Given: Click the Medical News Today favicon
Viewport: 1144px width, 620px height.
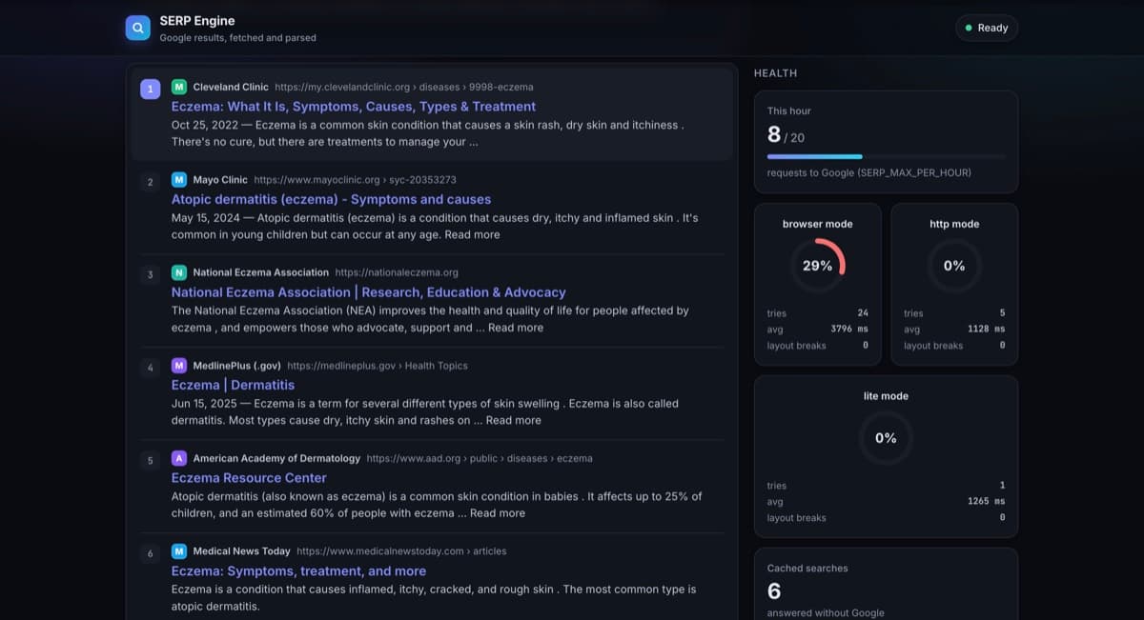Looking at the screenshot, I should 179,551.
